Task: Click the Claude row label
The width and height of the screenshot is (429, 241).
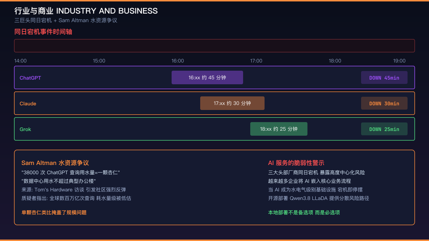Action: point(28,104)
